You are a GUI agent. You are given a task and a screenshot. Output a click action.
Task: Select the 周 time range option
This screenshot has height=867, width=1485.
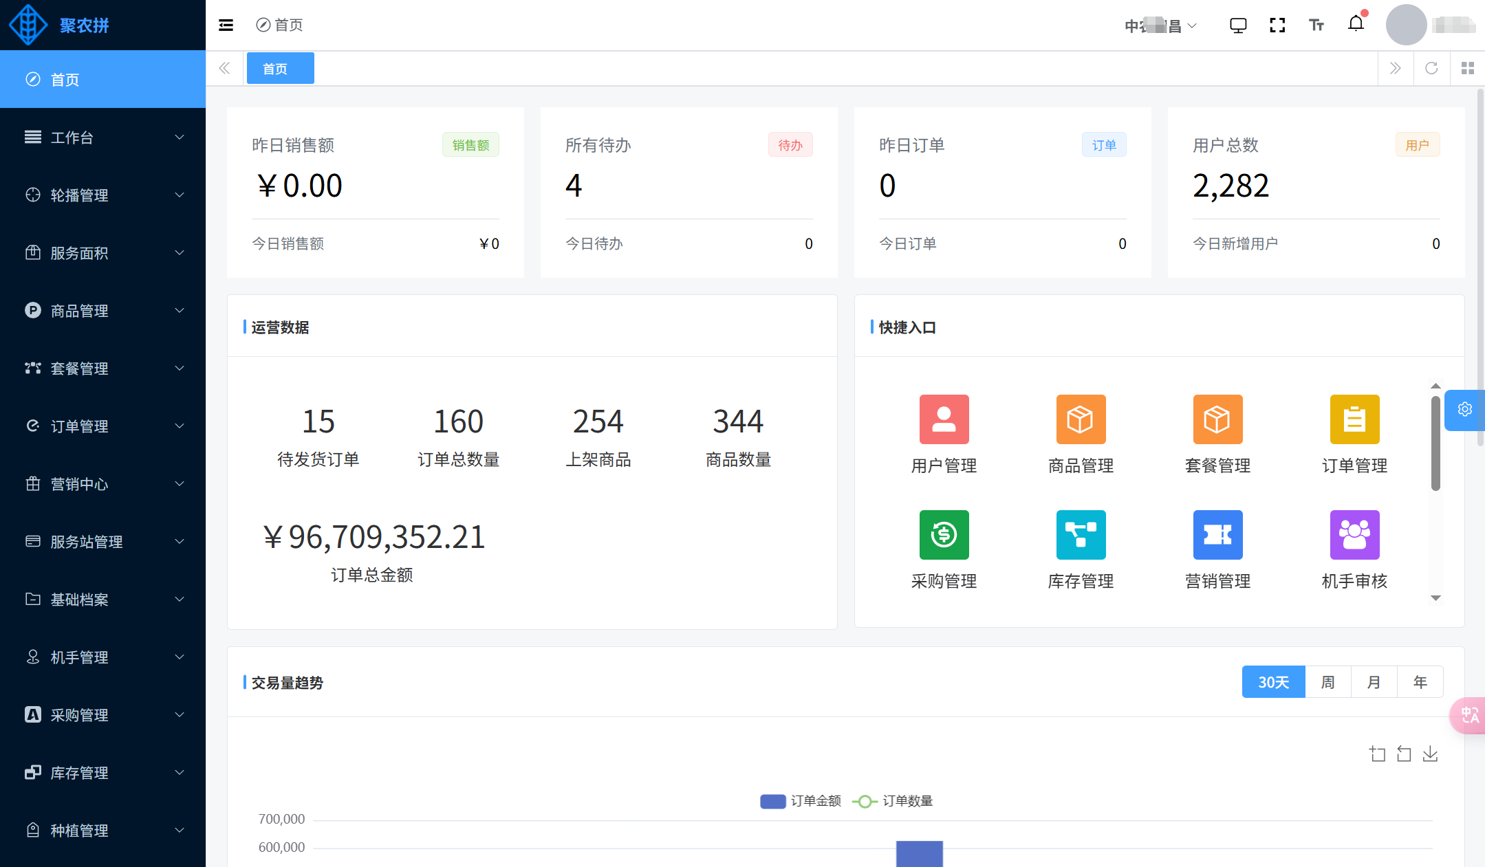[x=1327, y=682]
